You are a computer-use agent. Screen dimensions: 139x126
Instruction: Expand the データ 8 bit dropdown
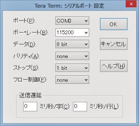(x=72, y=44)
